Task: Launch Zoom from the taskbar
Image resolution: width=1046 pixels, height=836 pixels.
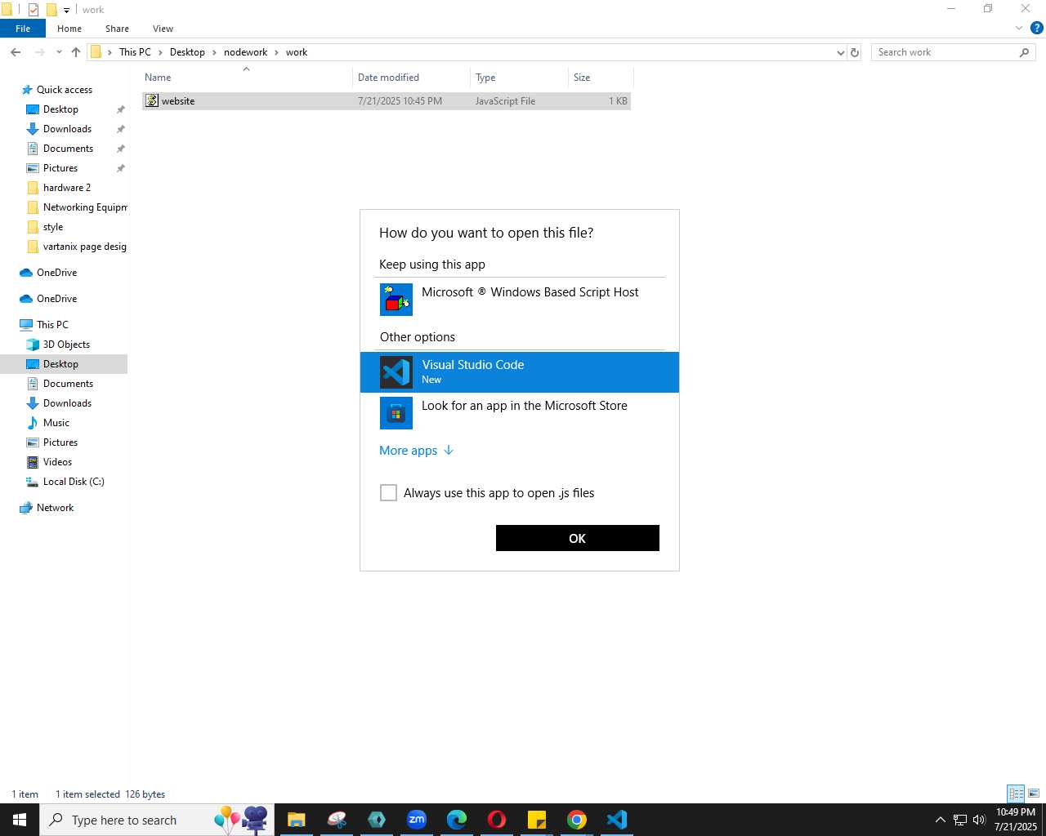Action: [417, 820]
